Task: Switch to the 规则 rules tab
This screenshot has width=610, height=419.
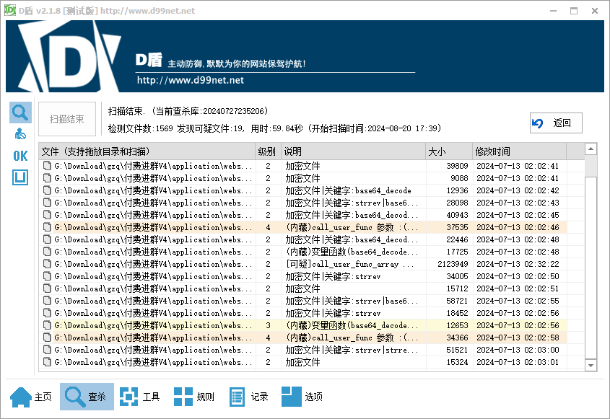Action: pyautogui.click(x=194, y=397)
